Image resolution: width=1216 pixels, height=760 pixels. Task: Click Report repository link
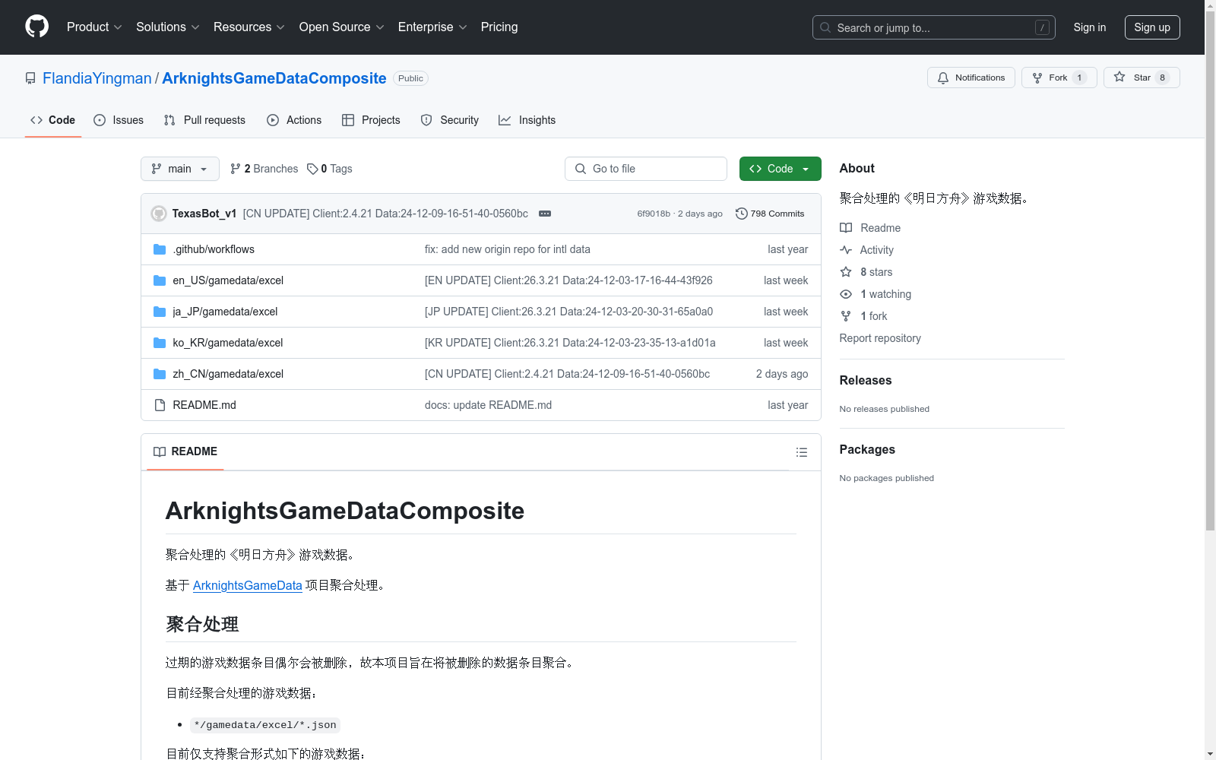click(880, 338)
